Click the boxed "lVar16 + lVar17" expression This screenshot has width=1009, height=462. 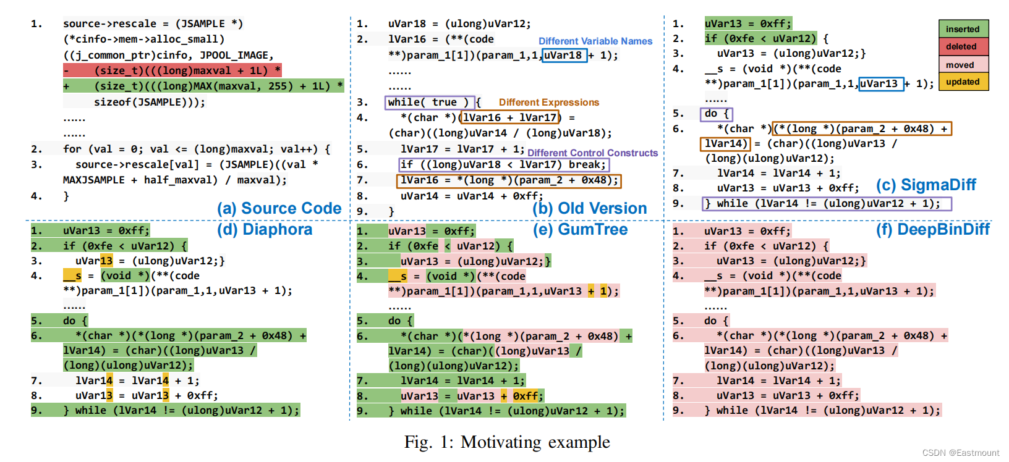click(x=510, y=117)
